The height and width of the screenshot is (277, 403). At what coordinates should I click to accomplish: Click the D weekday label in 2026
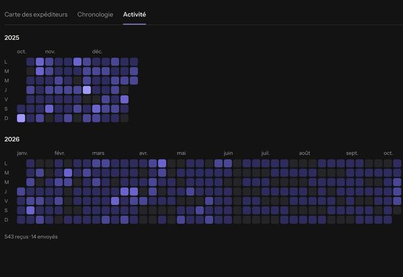tap(6, 220)
